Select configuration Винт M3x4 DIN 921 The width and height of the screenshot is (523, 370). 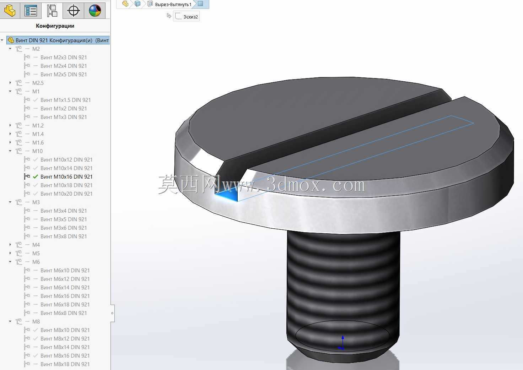[64, 211]
